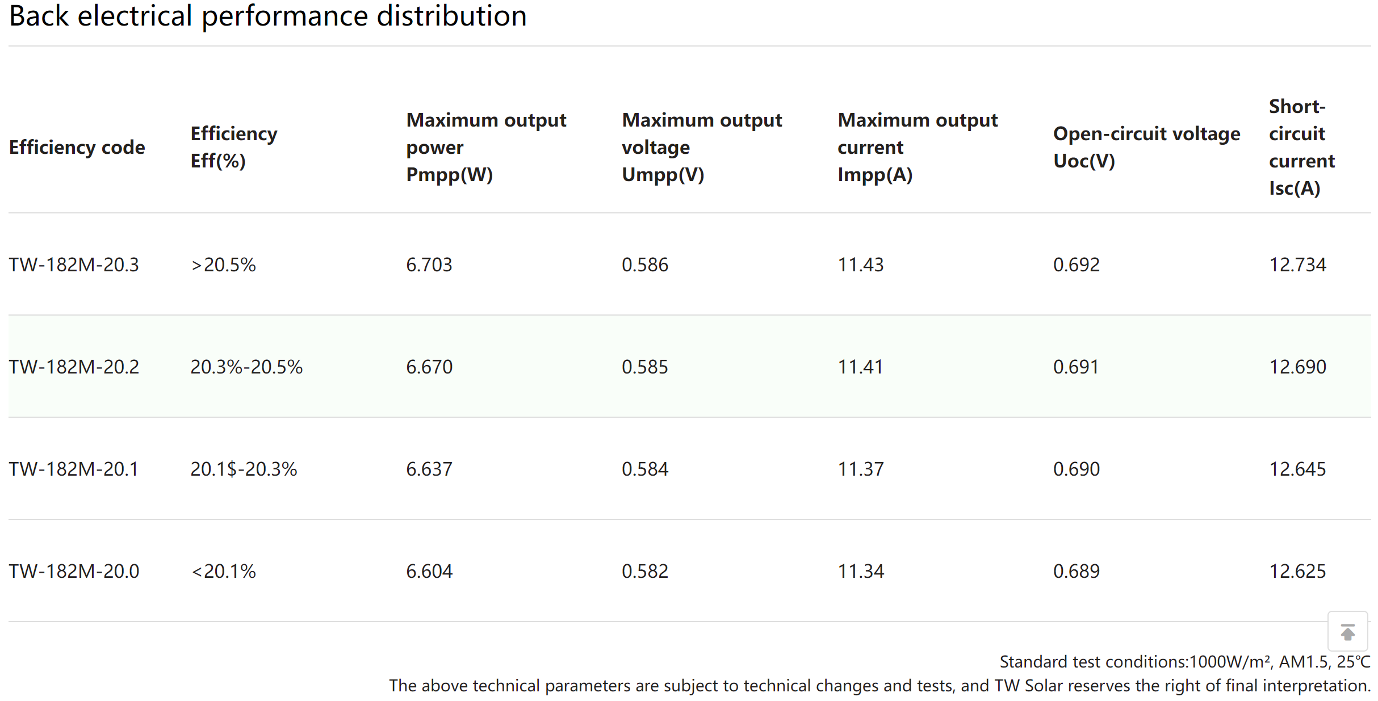This screenshot has height=701, width=1378.
Task: Click the "Standard test conditions" footnote text
Action: [x=1184, y=662]
